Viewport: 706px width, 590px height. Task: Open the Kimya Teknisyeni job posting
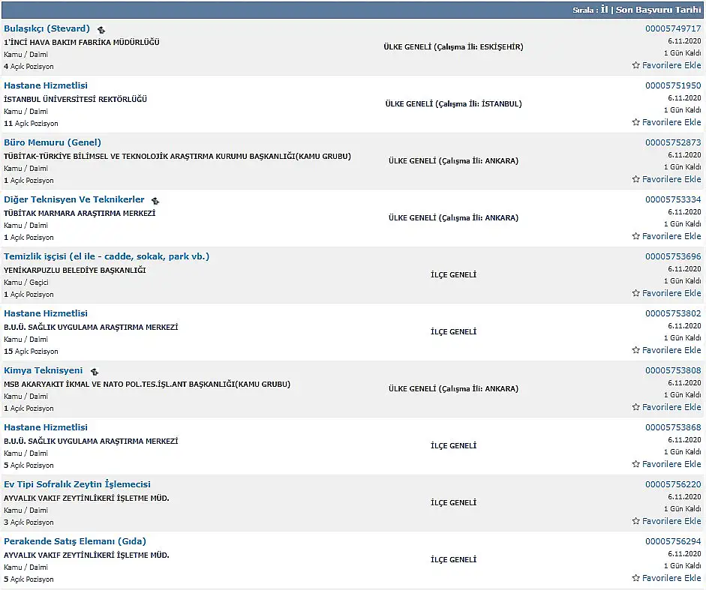click(x=44, y=370)
